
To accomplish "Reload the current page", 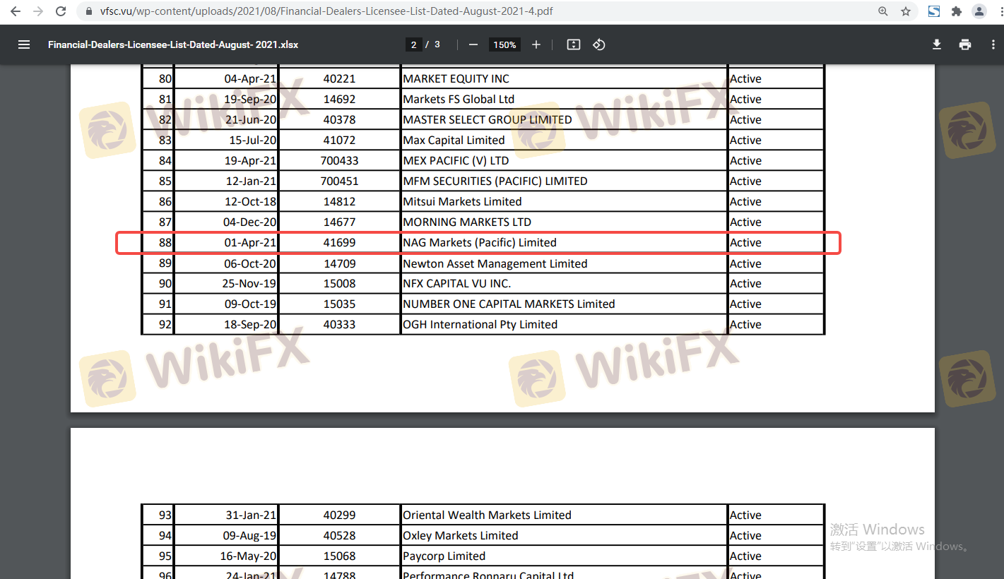I will point(61,11).
